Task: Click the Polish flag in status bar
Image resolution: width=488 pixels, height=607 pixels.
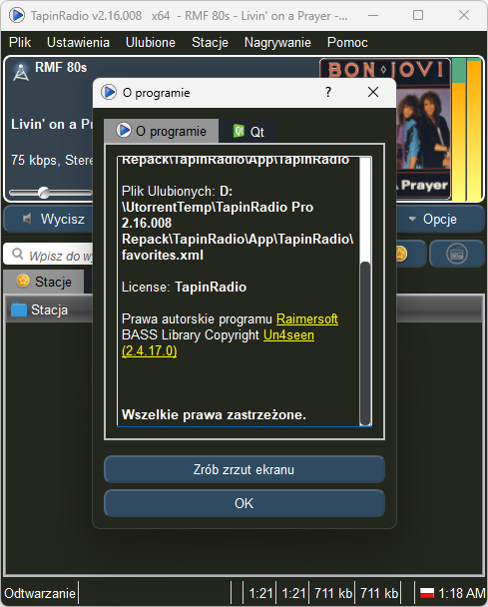Action: pyautogui.click(x=427, y=593)
